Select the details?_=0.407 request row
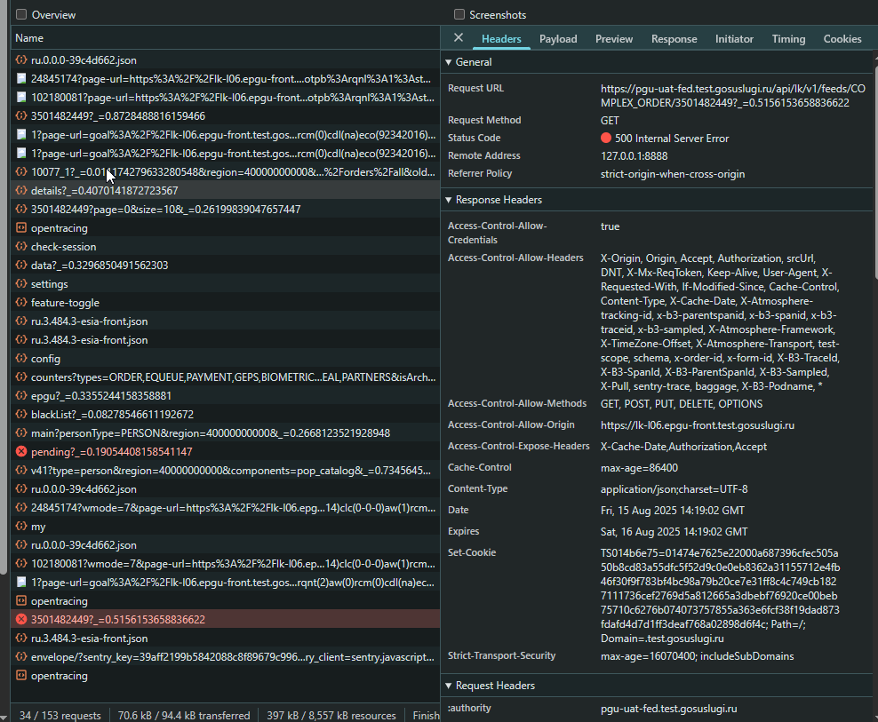 225,190
